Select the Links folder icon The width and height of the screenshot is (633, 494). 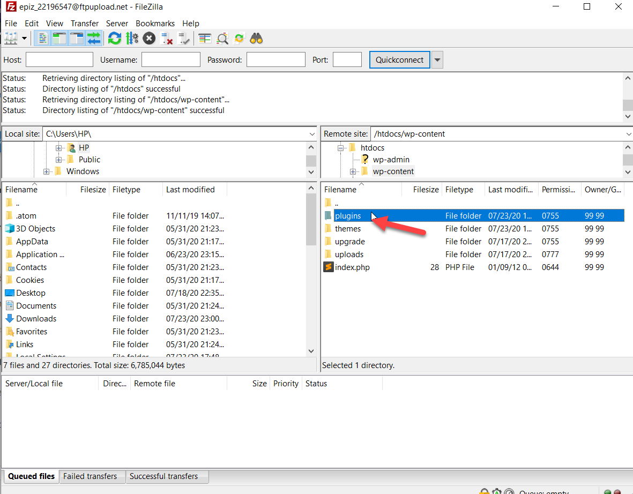[10, 345]
